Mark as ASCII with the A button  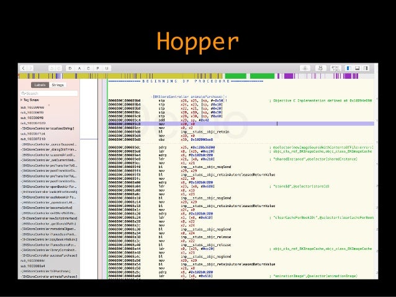[79, 68]
